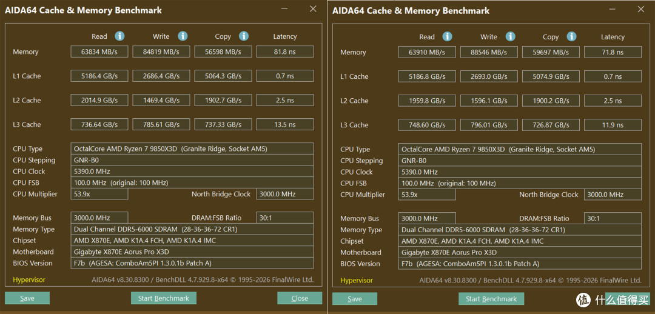Save results in the left window
The image size is (655, 314).
click(x=27, y=298)
